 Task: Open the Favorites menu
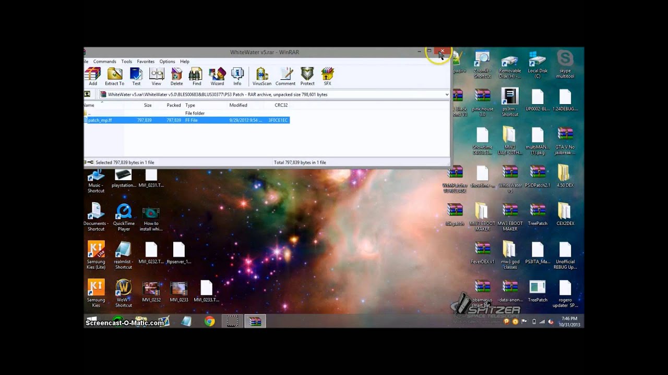click(x=146, y=61)
